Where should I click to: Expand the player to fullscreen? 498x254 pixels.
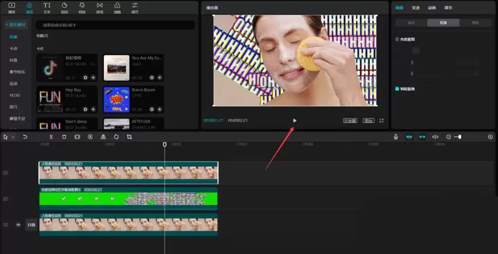381,121
